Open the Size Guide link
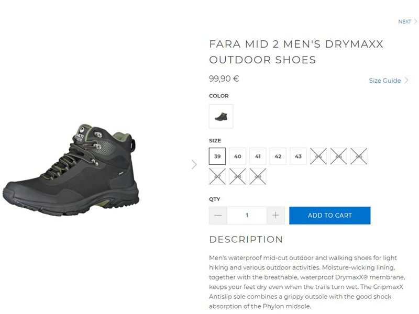 coord(385,81)
